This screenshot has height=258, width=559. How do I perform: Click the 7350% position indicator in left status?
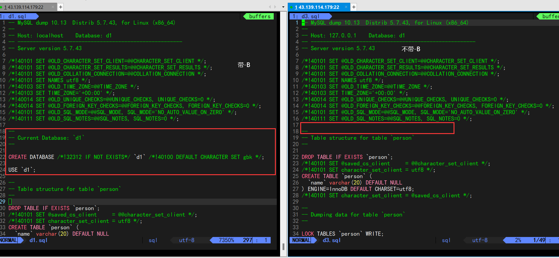pyautogui.click(x=226, y=240)
